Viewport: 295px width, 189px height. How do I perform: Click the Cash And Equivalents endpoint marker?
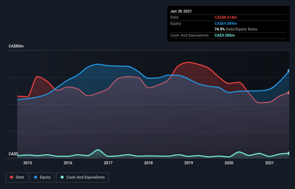[289, 153]
